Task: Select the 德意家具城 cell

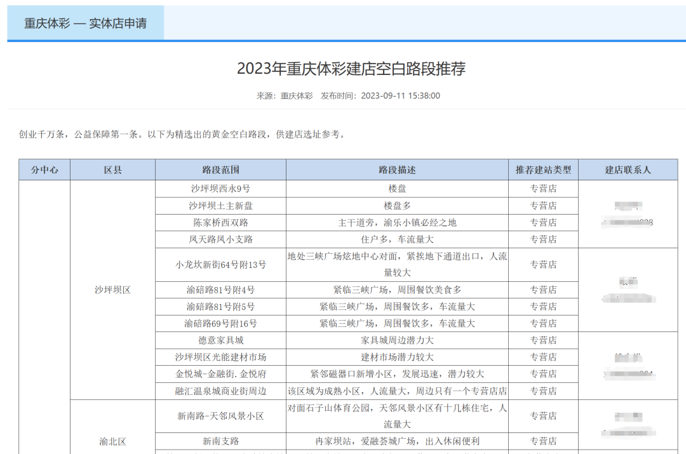Action: pyautogui.click(x=220, y=340)
